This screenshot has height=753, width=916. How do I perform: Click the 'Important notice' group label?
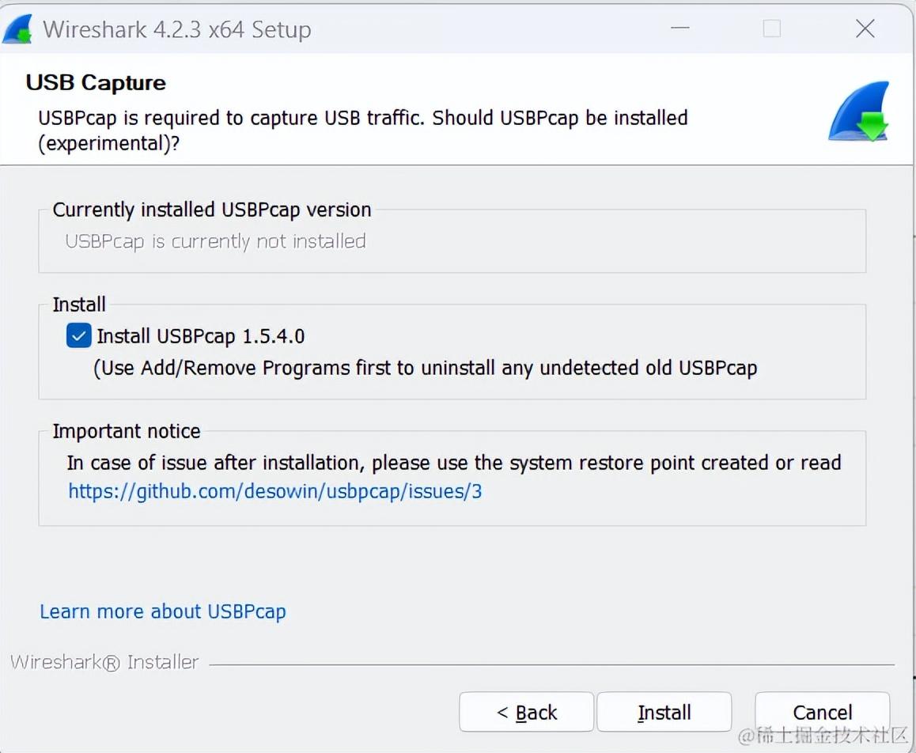[x=127, y=431]
